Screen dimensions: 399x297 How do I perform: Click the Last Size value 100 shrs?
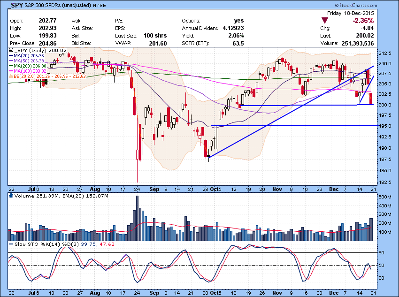(x=155, y=36)
